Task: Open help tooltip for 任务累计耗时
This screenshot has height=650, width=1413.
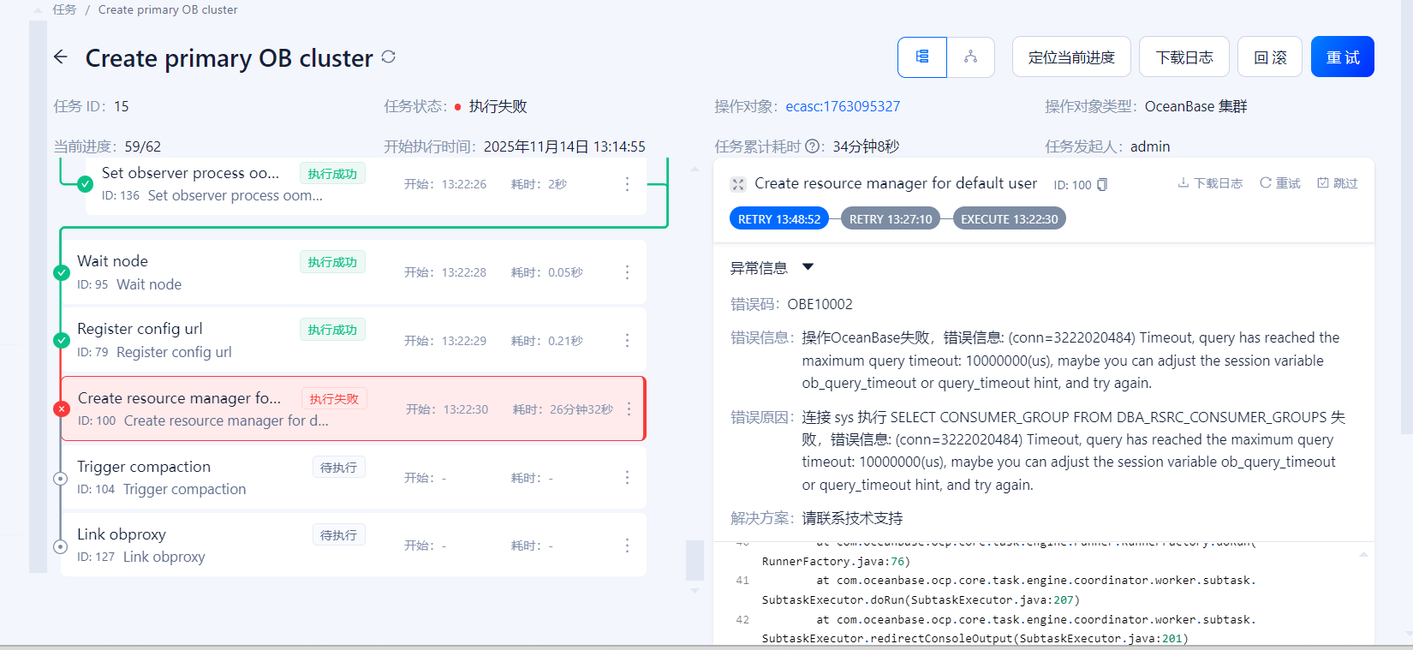Action: coord(813,146)
